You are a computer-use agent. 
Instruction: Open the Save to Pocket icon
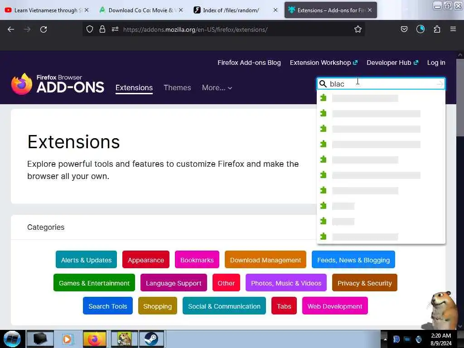coord(404,29)
